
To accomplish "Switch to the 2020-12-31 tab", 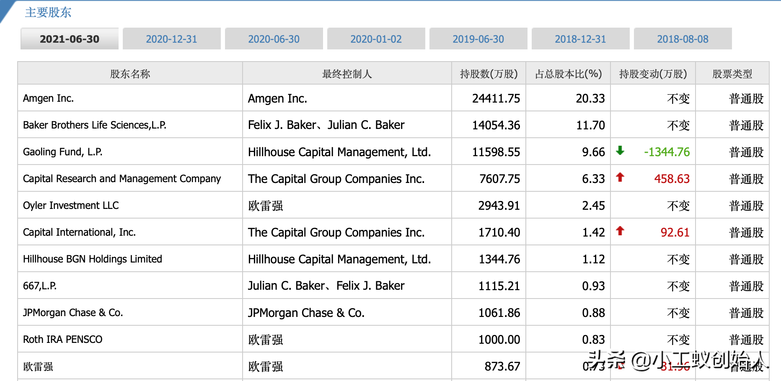I will pyautogui.click(x=172, y=39).
